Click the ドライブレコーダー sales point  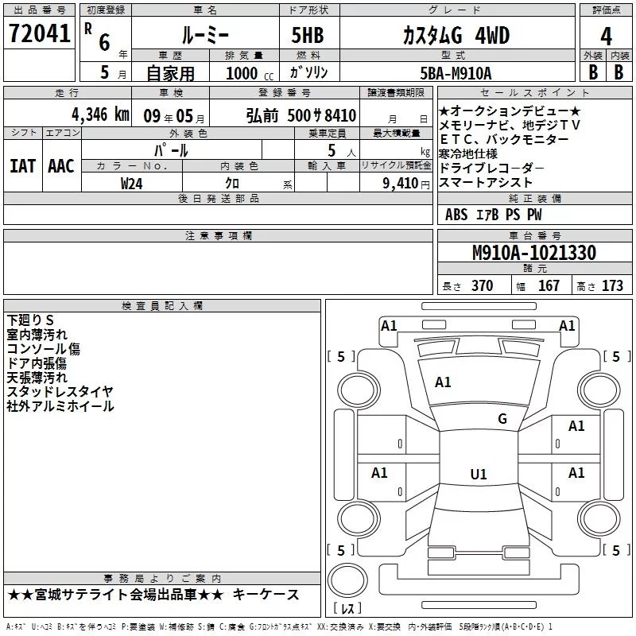[491, 168]
